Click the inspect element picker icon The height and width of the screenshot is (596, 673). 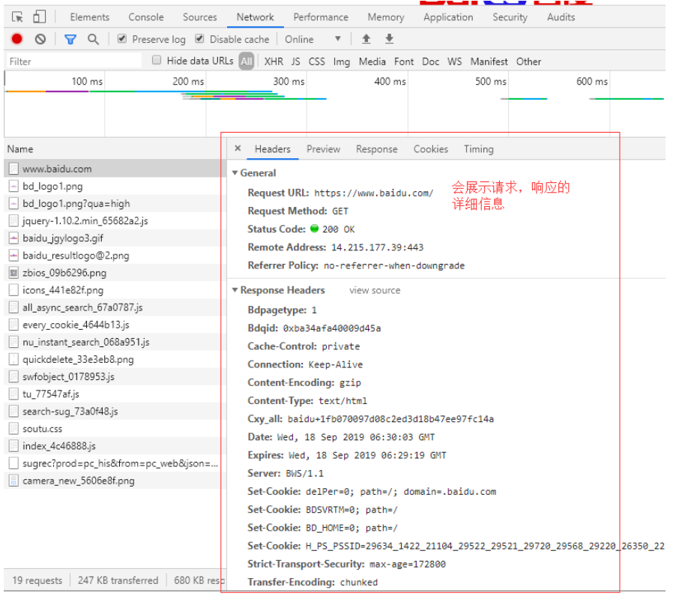coord(18,17)
